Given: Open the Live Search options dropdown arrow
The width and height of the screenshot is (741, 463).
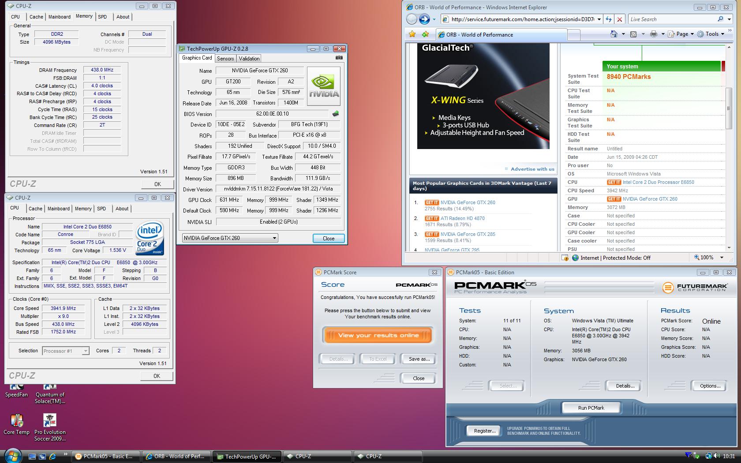Looking at the screenshot, I should click(730, 19).
